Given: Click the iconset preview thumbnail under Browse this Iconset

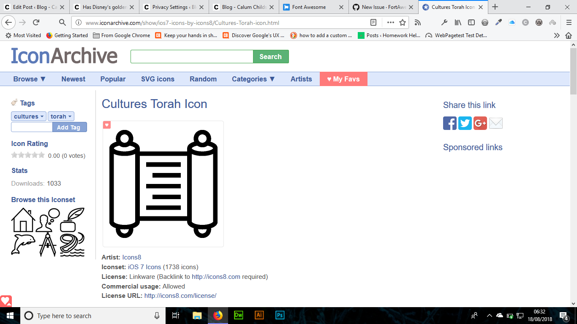Looking at the screenshot, I should tap(48, 231).
